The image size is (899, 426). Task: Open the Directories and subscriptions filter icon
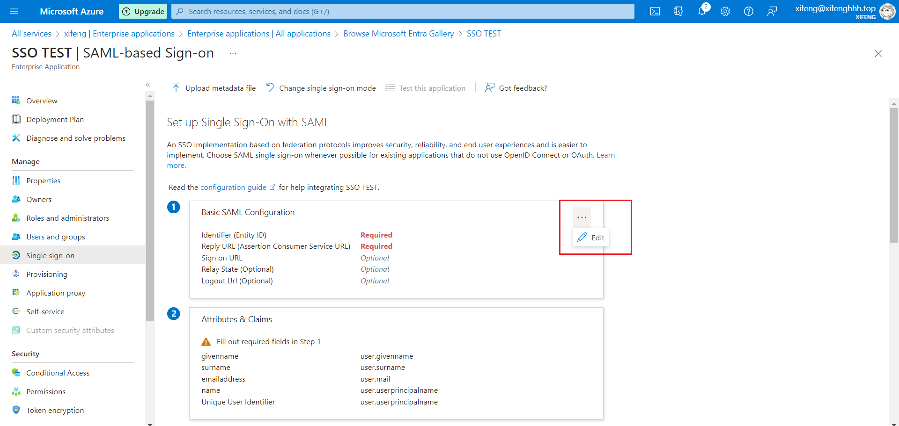[678, 11]
